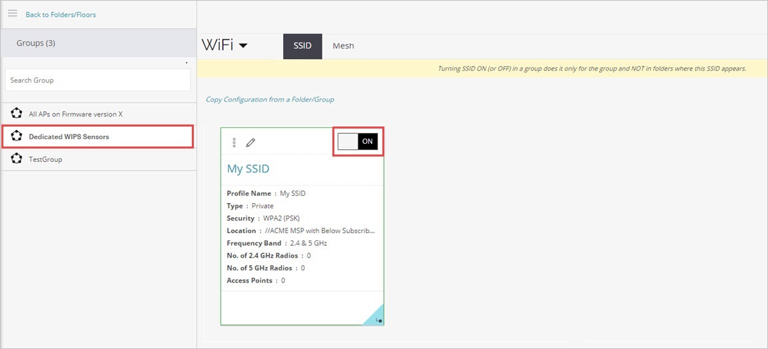Switch to the Mesh tab
Viewport: 768px width, 349px height.
pos(343,46)
